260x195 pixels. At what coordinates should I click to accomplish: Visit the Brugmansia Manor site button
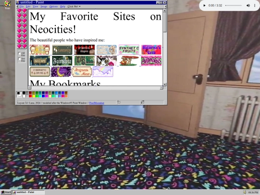[x=82, y=72]
